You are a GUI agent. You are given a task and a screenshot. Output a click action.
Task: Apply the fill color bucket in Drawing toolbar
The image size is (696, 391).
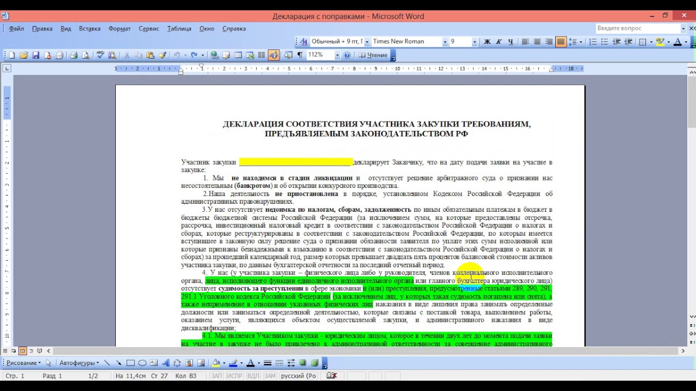click(216, 363)
